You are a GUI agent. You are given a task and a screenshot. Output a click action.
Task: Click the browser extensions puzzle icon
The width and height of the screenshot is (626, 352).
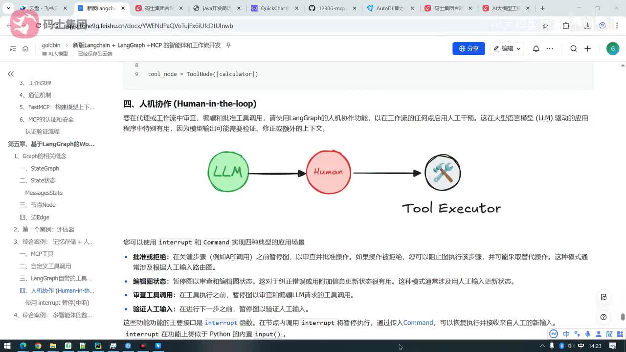point(566,26)
